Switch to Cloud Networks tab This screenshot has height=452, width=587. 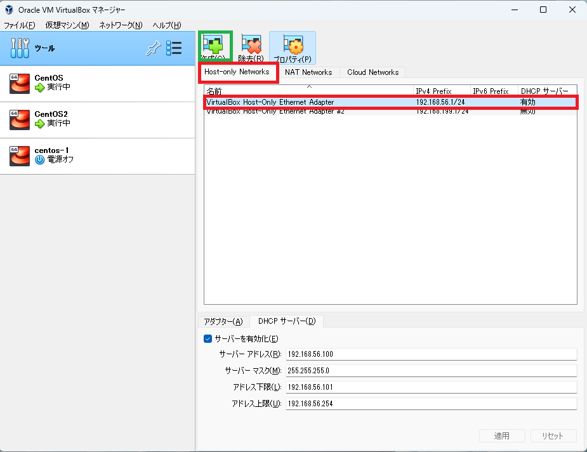[x=373, y=72]
